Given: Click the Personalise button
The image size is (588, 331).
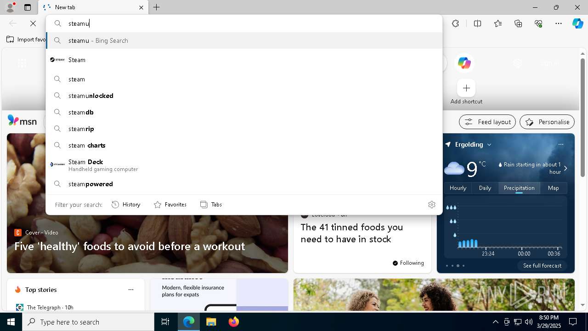Looking at the screenshot, I should click(x=547, y=122).
